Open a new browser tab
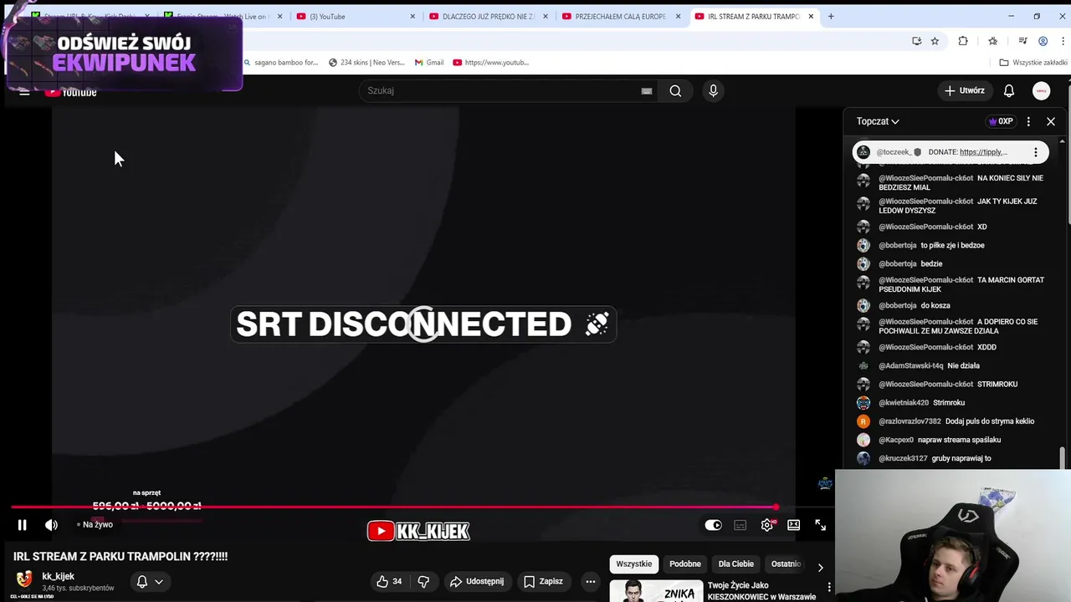Screen dimensions: 1071x602 point(831,16)
